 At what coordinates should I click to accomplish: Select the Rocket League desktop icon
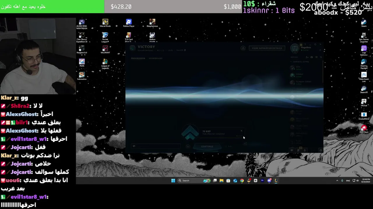coord(105,37)
